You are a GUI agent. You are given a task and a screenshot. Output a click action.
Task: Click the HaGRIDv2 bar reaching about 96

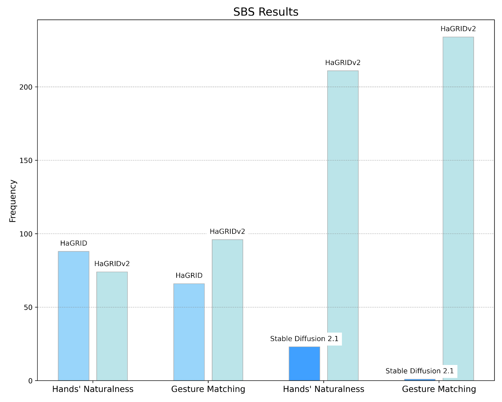click(x=227, y=310)
